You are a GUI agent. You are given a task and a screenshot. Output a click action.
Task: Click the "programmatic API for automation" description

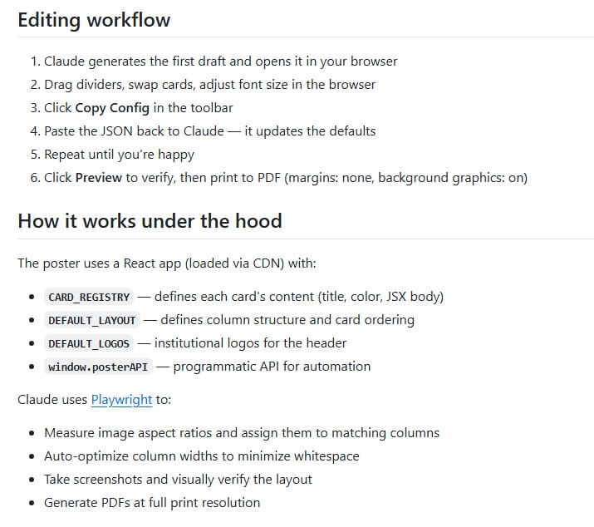click(x=272, y=367)
